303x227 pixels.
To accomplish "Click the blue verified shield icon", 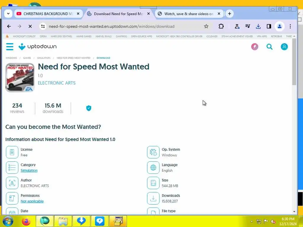I will 89,108.
